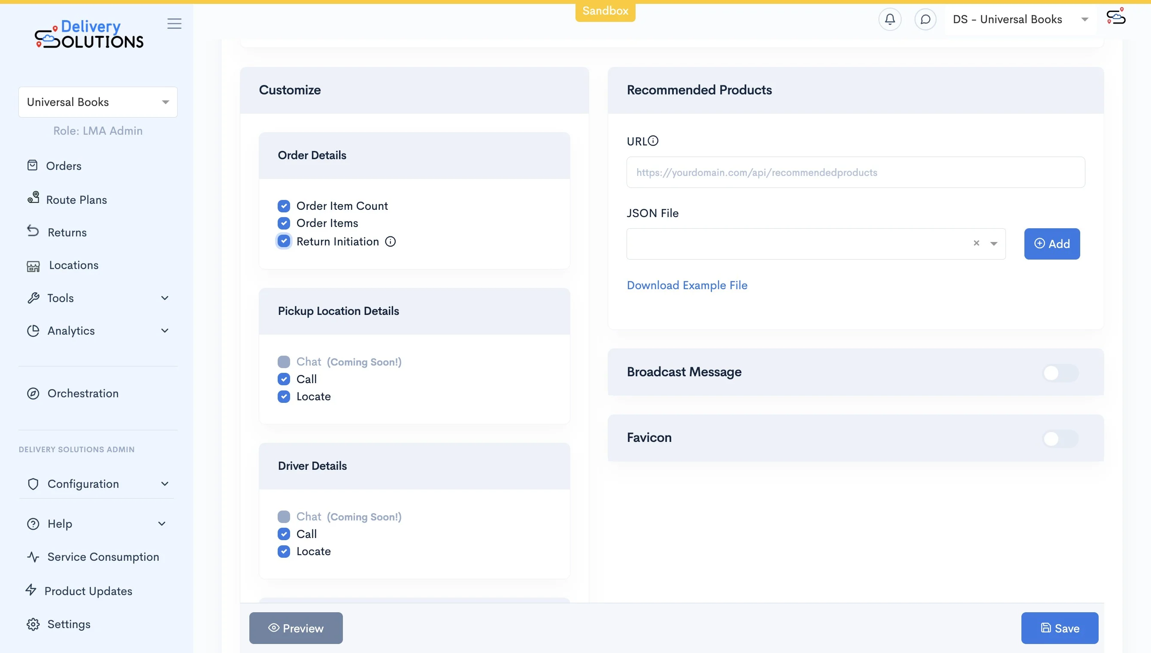Click the Delivery Solutions icon at top right
The image size is (1151, 653).
[1116, 17]
